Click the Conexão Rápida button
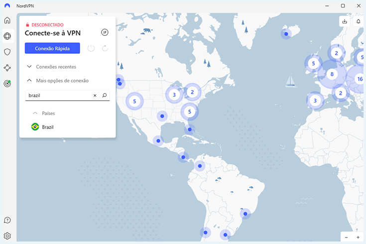This screenshot has height=244, width=366. [52, 48]
